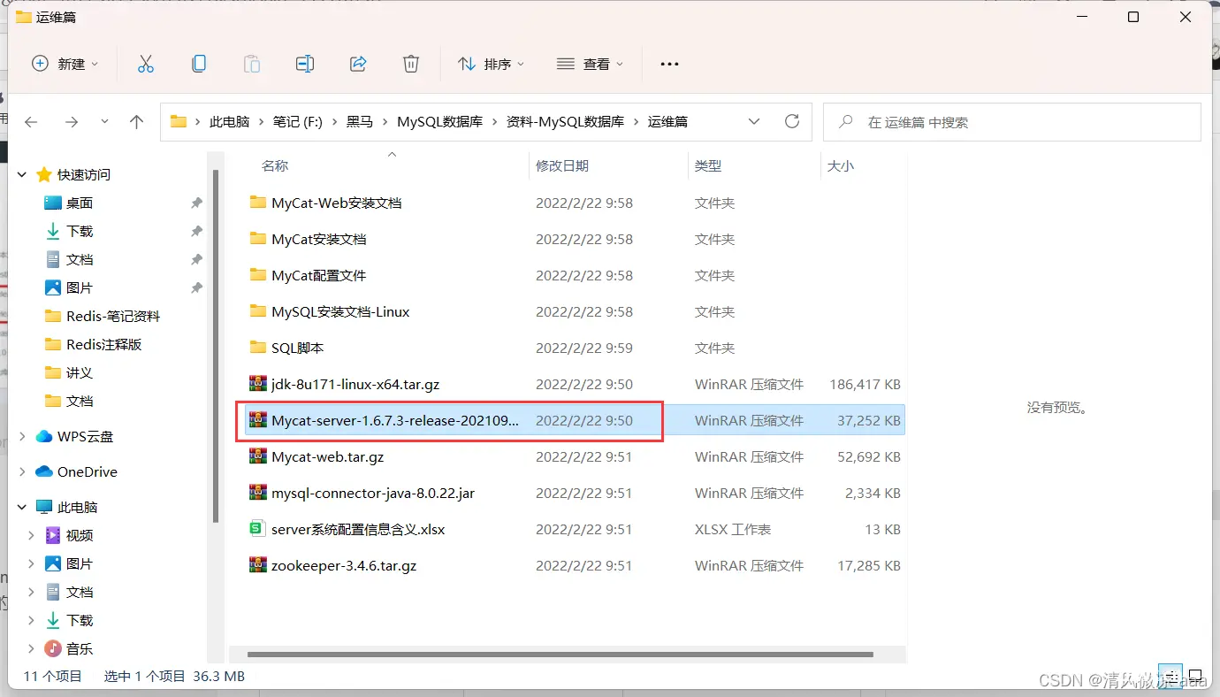Sort by 大小 column header
The image size is (1220, 697).
point(841,165)
